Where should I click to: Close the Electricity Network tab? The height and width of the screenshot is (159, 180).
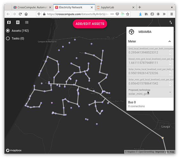coord(92,7)
